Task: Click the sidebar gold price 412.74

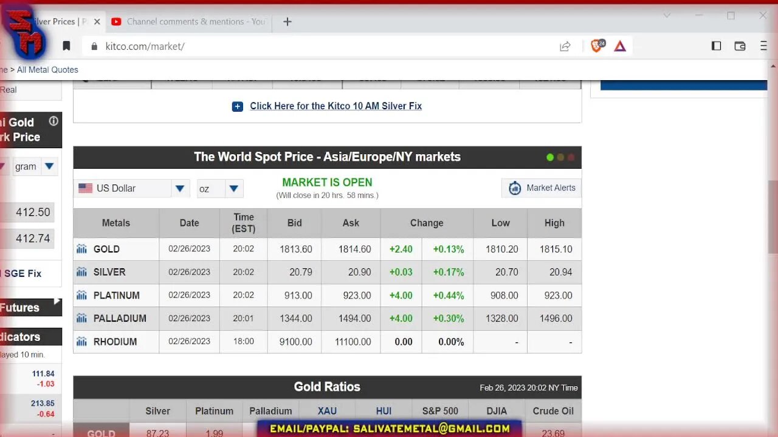Action: coord(33,239)
